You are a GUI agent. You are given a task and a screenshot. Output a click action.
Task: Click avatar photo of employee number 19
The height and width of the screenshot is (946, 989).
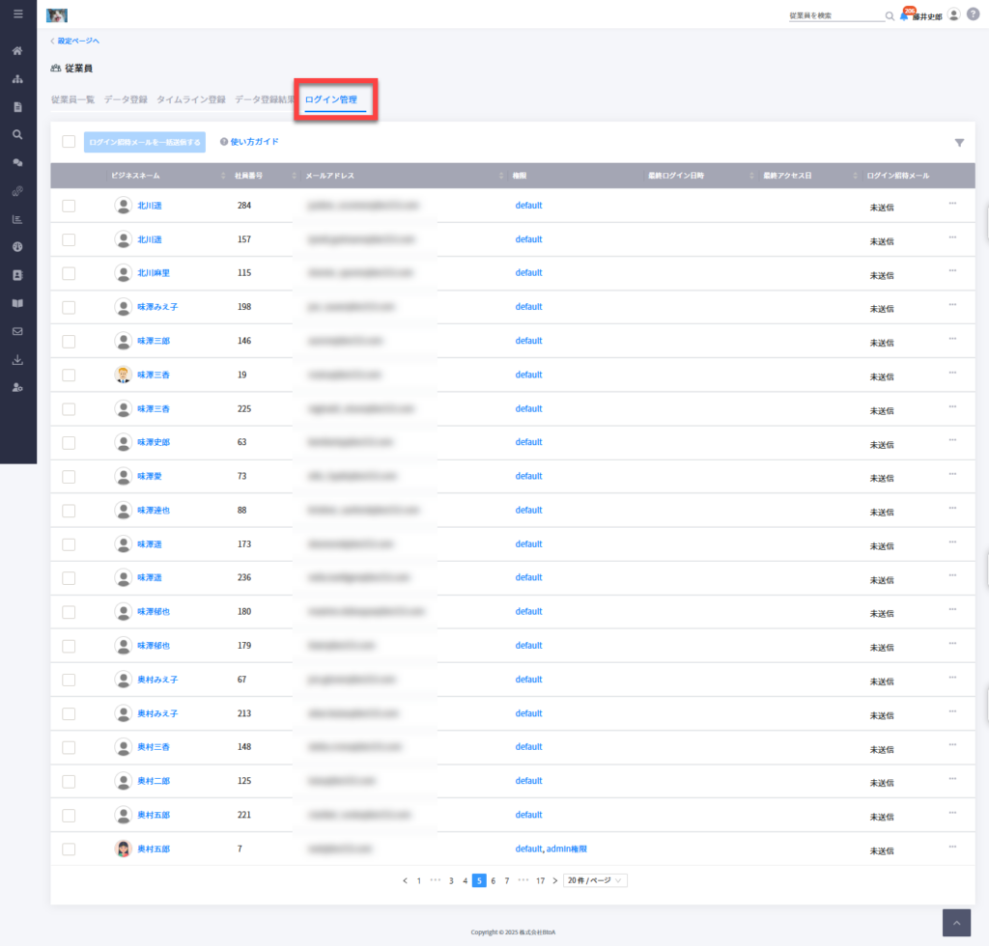[123, 375]
